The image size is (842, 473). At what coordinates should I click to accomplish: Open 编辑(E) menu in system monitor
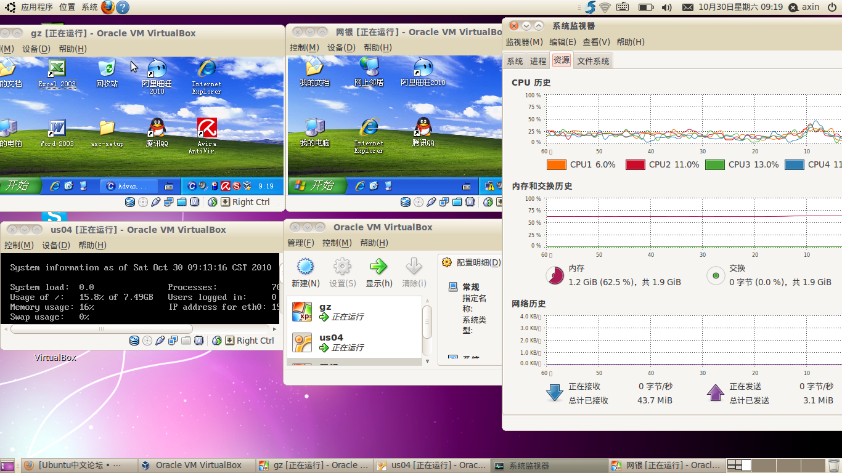(562, 42)
